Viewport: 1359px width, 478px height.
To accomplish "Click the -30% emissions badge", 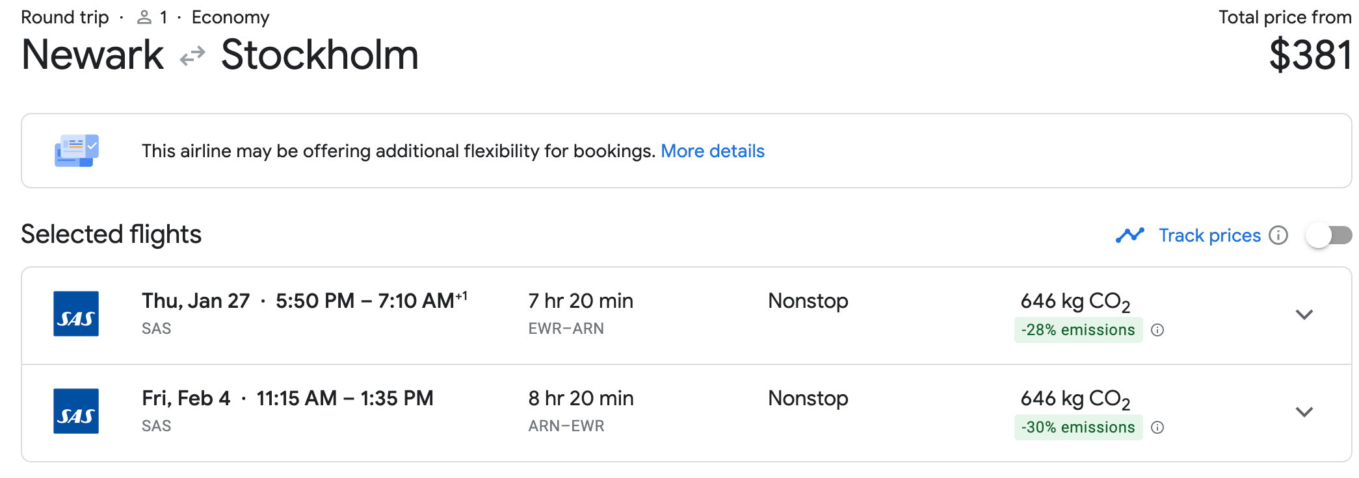I will [x=1077, y=427].
